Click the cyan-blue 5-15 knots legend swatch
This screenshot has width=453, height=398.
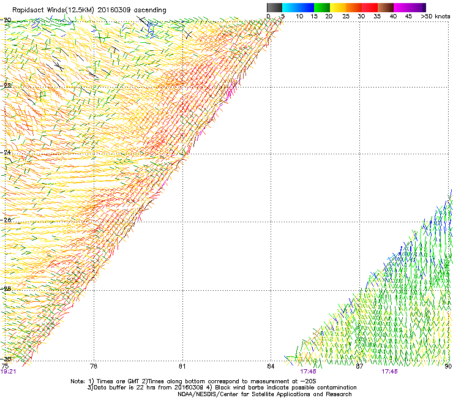pyautogui.click(x=298, y=7)
